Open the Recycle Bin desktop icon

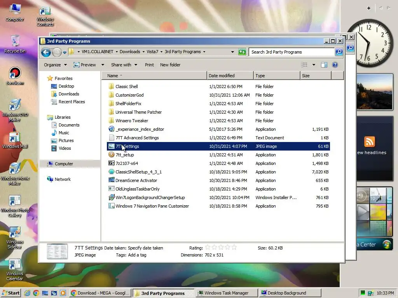[x=15, y=44]
